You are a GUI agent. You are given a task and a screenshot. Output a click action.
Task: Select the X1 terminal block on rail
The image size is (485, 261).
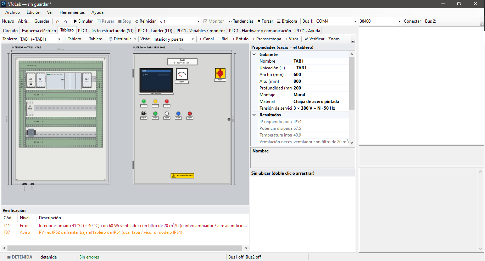[x=30, y=133]
